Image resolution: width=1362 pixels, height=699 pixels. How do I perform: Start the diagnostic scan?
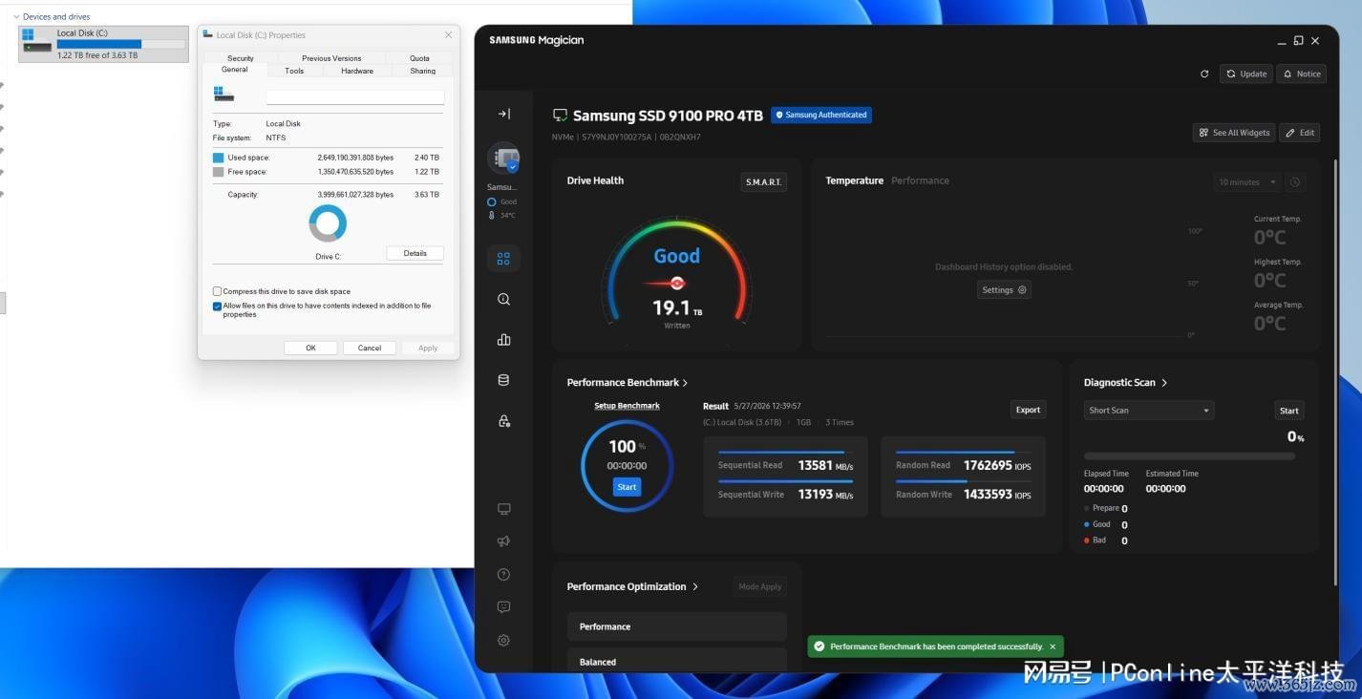pyautogui.click(x=1288, y=411)
